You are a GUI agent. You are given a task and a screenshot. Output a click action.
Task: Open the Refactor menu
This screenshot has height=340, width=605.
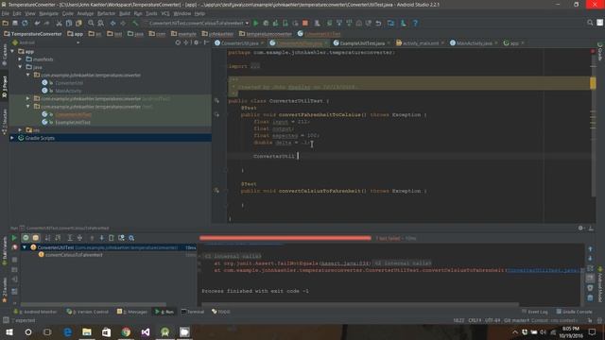106,13
